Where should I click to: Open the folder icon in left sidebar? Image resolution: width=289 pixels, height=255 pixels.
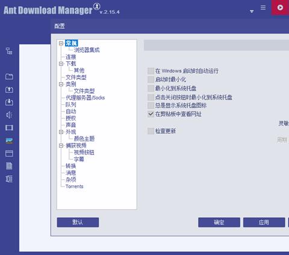coord(9,77)
